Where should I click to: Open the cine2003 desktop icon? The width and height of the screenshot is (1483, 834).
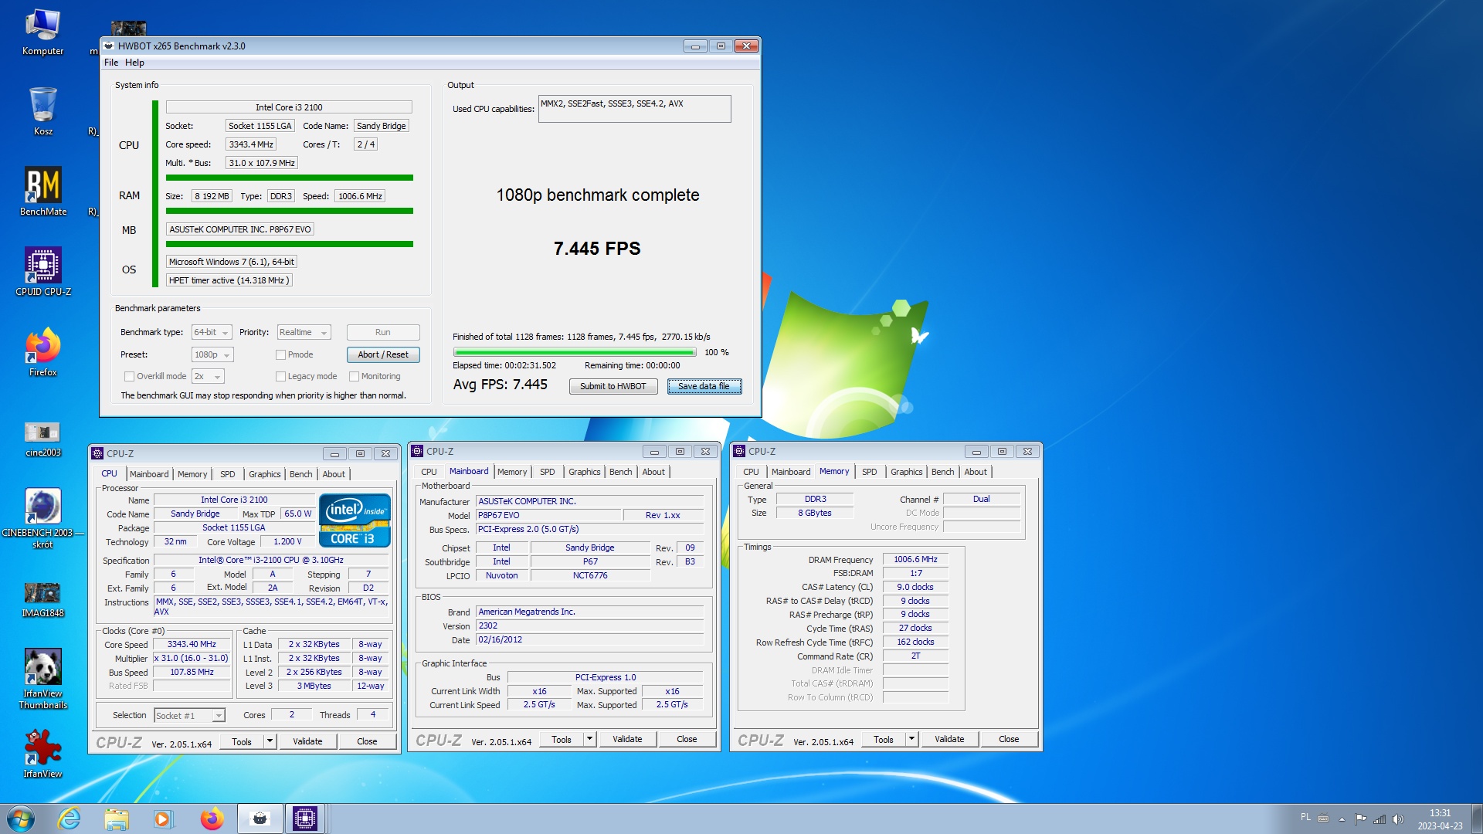pos(43,439)
